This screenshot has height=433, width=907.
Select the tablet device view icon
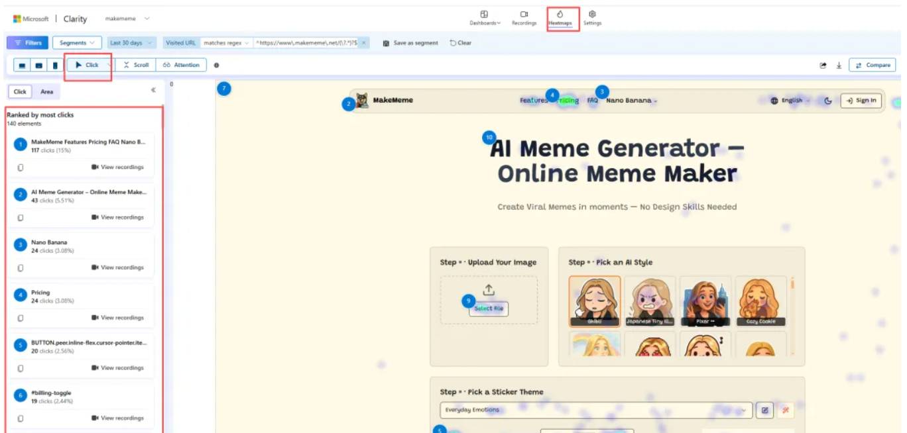coord(39,65)
